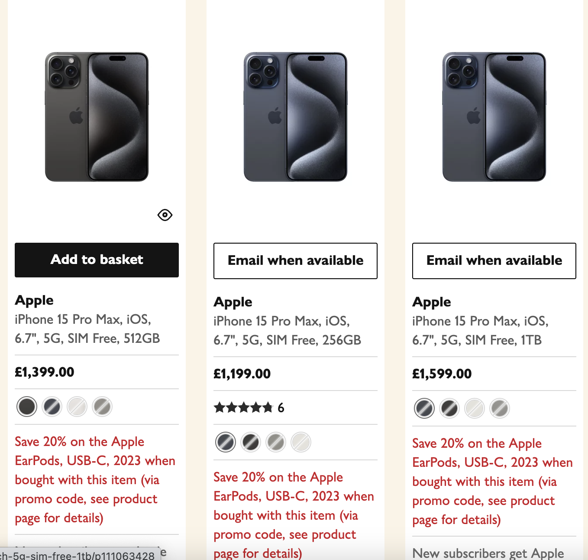Select the black swatch for the 1TB iPhone
The image size is (588, 560).
pyautogui.click(x=449, y=408)
